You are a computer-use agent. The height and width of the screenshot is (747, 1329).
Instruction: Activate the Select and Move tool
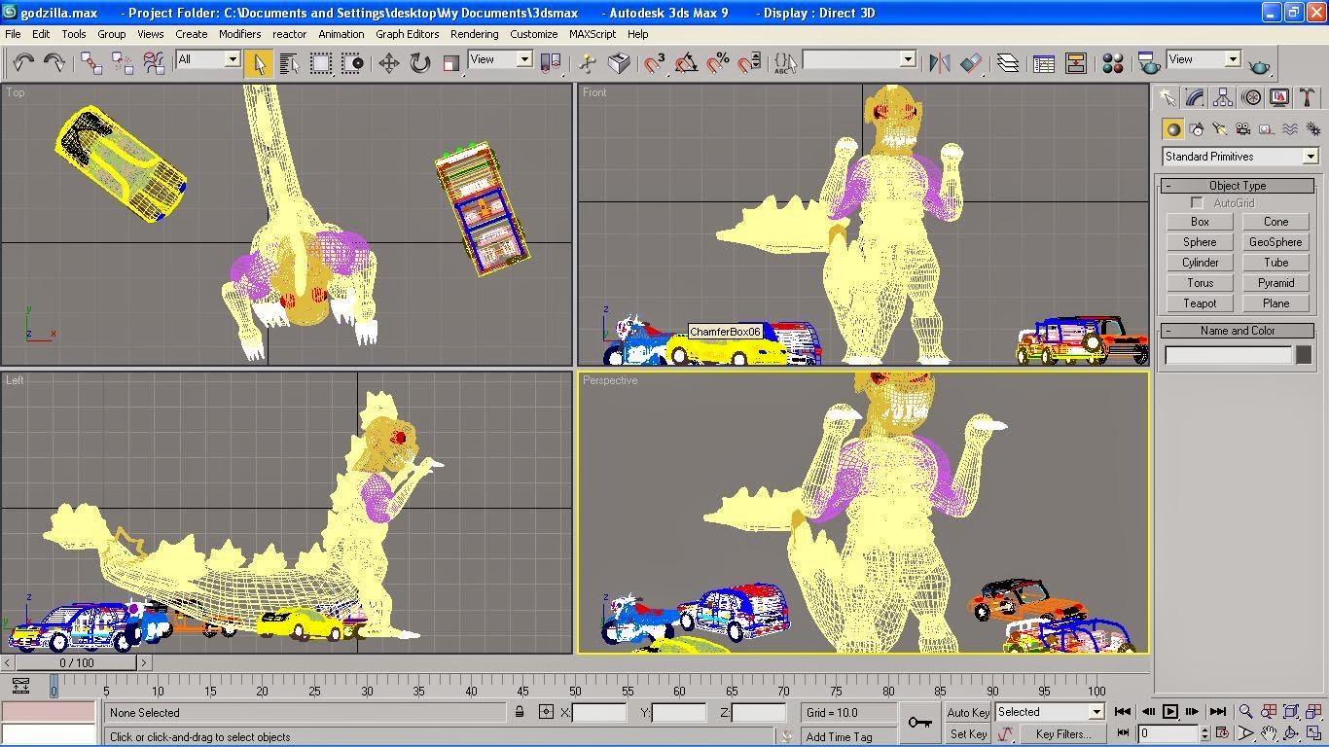click(x=388, y=63)
